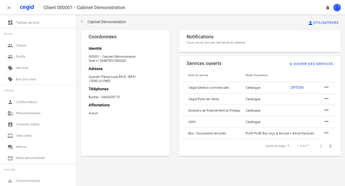The image size is (345, 186).
Task: Click the Clients people icon
Action: pos(10,45)
